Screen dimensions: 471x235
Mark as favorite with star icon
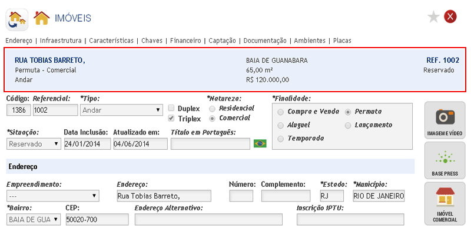[x=433, y=17]
